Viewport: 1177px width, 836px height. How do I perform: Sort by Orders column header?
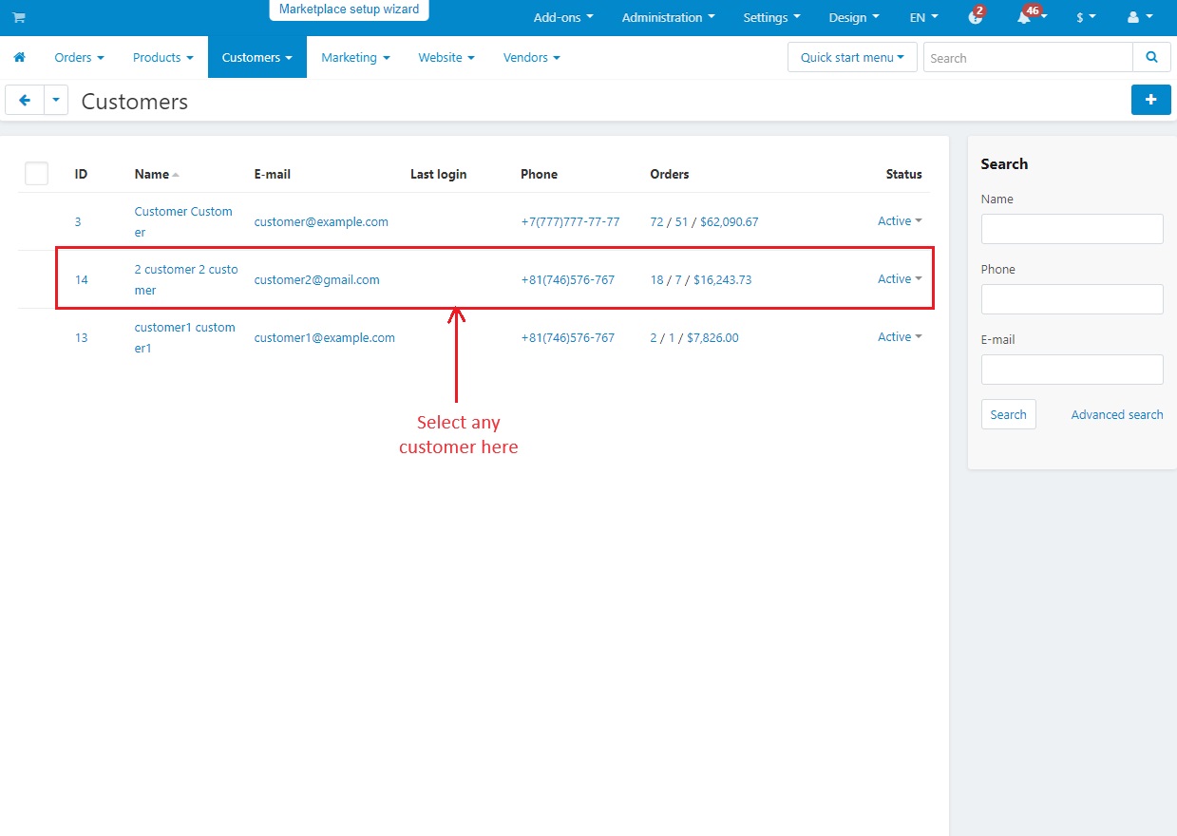point(670,174)
